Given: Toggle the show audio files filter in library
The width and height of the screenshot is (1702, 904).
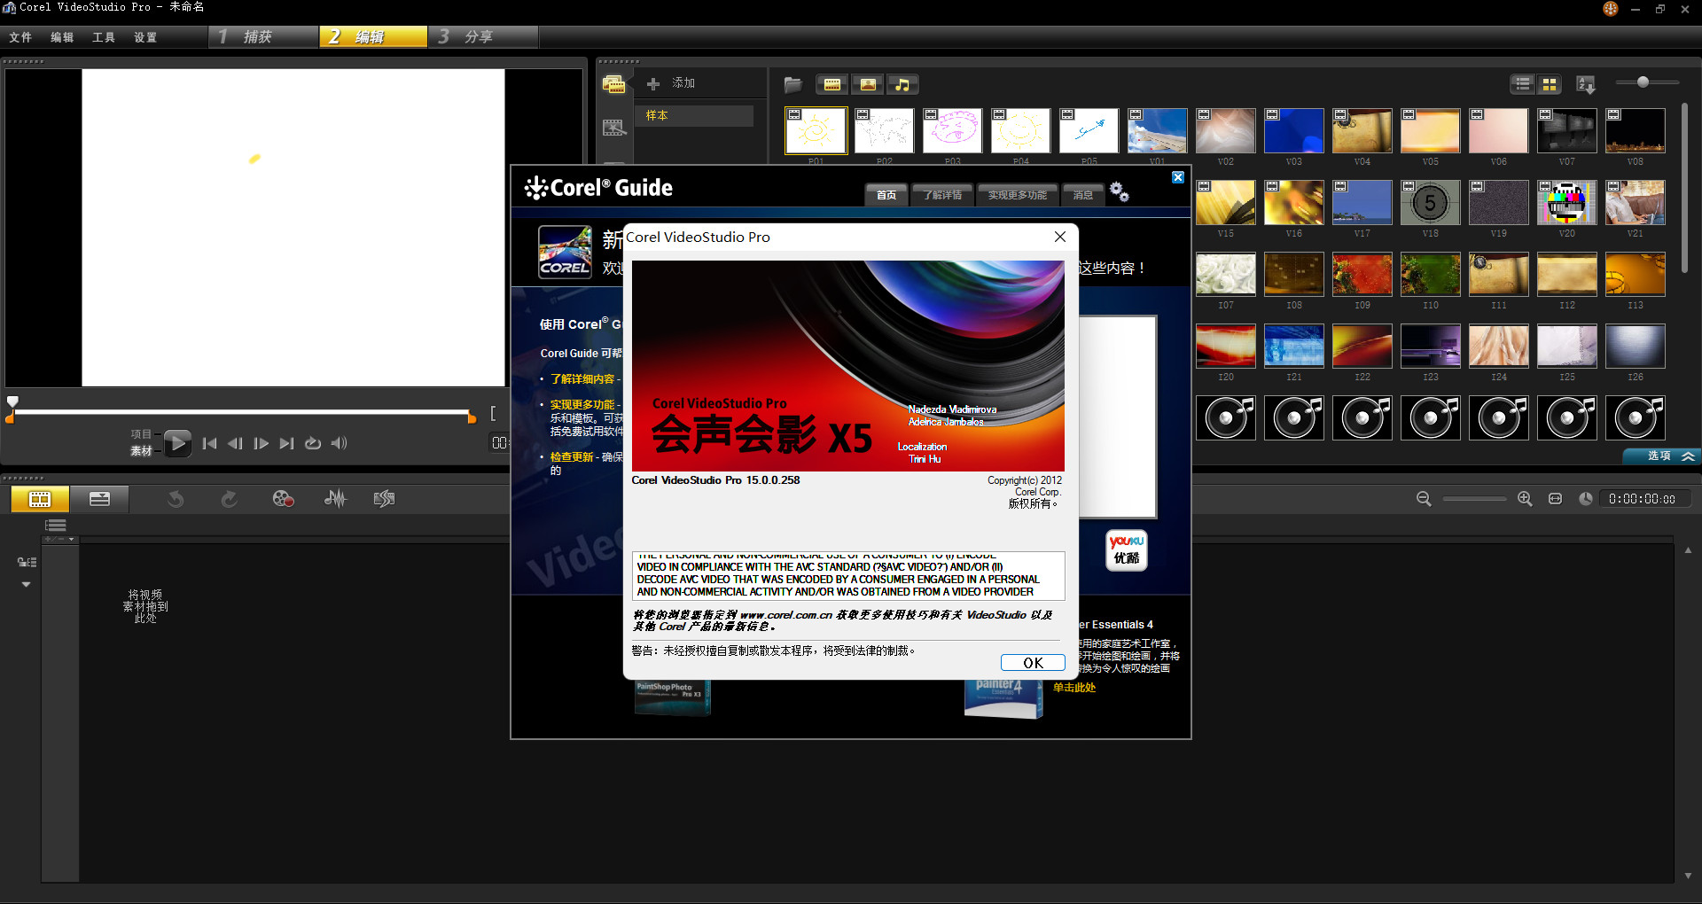Looking at the screenshot, I should pyautogui.click(x=902, y=84).
